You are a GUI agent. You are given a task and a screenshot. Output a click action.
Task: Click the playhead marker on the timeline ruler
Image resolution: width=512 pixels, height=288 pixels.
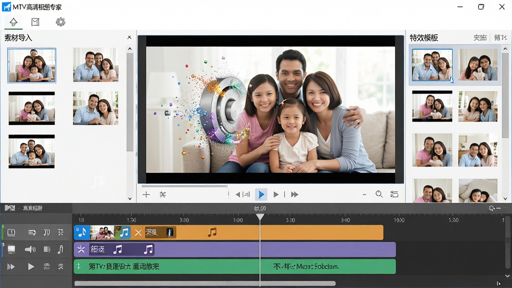(x=260, y=217)
